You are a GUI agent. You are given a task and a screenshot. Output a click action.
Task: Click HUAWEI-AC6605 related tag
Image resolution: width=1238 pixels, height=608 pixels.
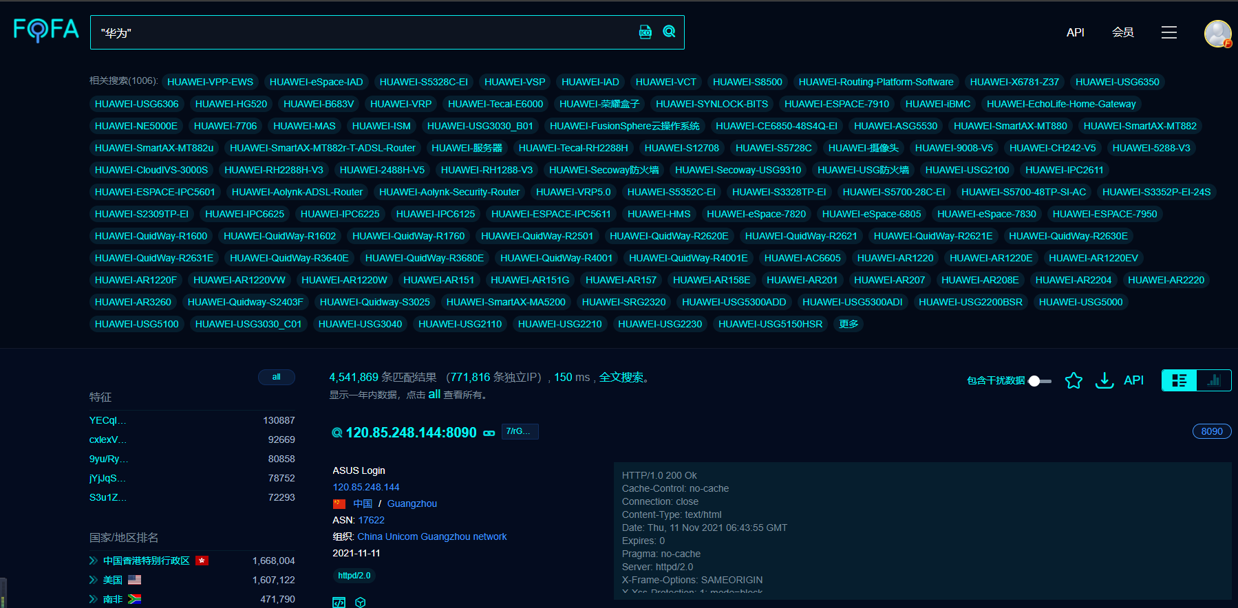coord(802,258)
